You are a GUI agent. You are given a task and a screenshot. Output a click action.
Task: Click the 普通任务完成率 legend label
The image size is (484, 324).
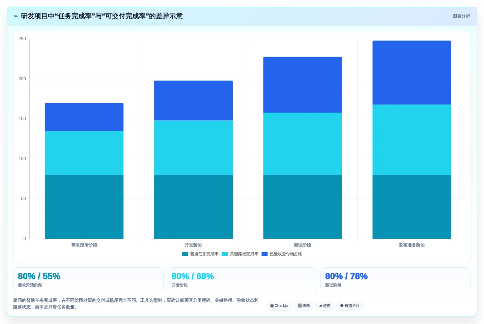[204, 254]
